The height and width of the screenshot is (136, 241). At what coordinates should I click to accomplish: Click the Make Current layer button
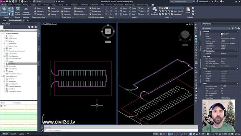coord(177,11)
